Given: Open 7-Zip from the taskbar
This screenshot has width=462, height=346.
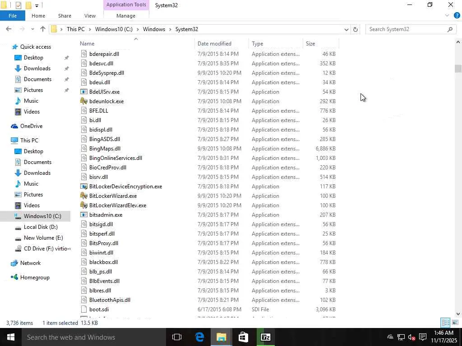Looking at the screenshot, I should 265,337.
